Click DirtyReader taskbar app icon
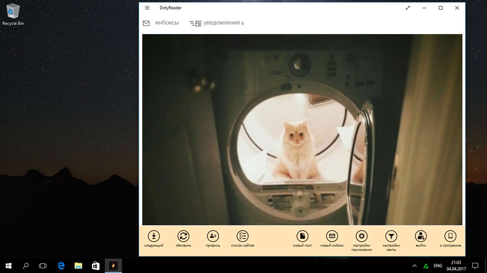The width and height of the screenshot is (487, 273). [113, 266]
